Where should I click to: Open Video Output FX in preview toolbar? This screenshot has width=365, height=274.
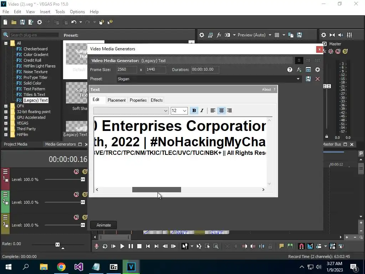tap(219, 35)
